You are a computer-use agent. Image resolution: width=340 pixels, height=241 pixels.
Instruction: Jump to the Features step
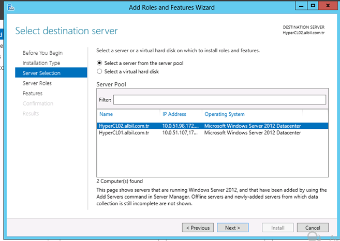tap(33, 94)
